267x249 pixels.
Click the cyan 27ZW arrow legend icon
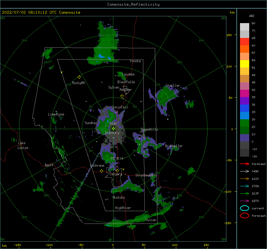coord(244,186)
